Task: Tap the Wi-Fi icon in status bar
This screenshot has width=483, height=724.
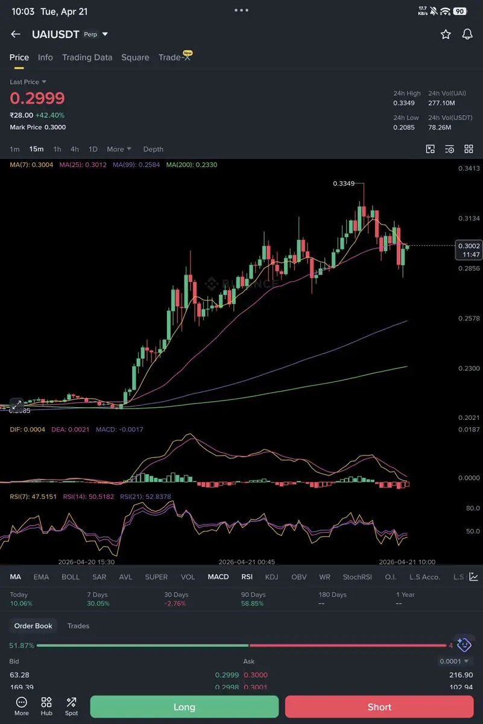Action: [x=446, y=11]
